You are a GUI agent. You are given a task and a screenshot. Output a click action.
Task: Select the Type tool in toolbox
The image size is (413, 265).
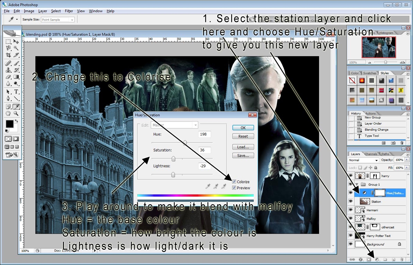(x=16, y=92)
